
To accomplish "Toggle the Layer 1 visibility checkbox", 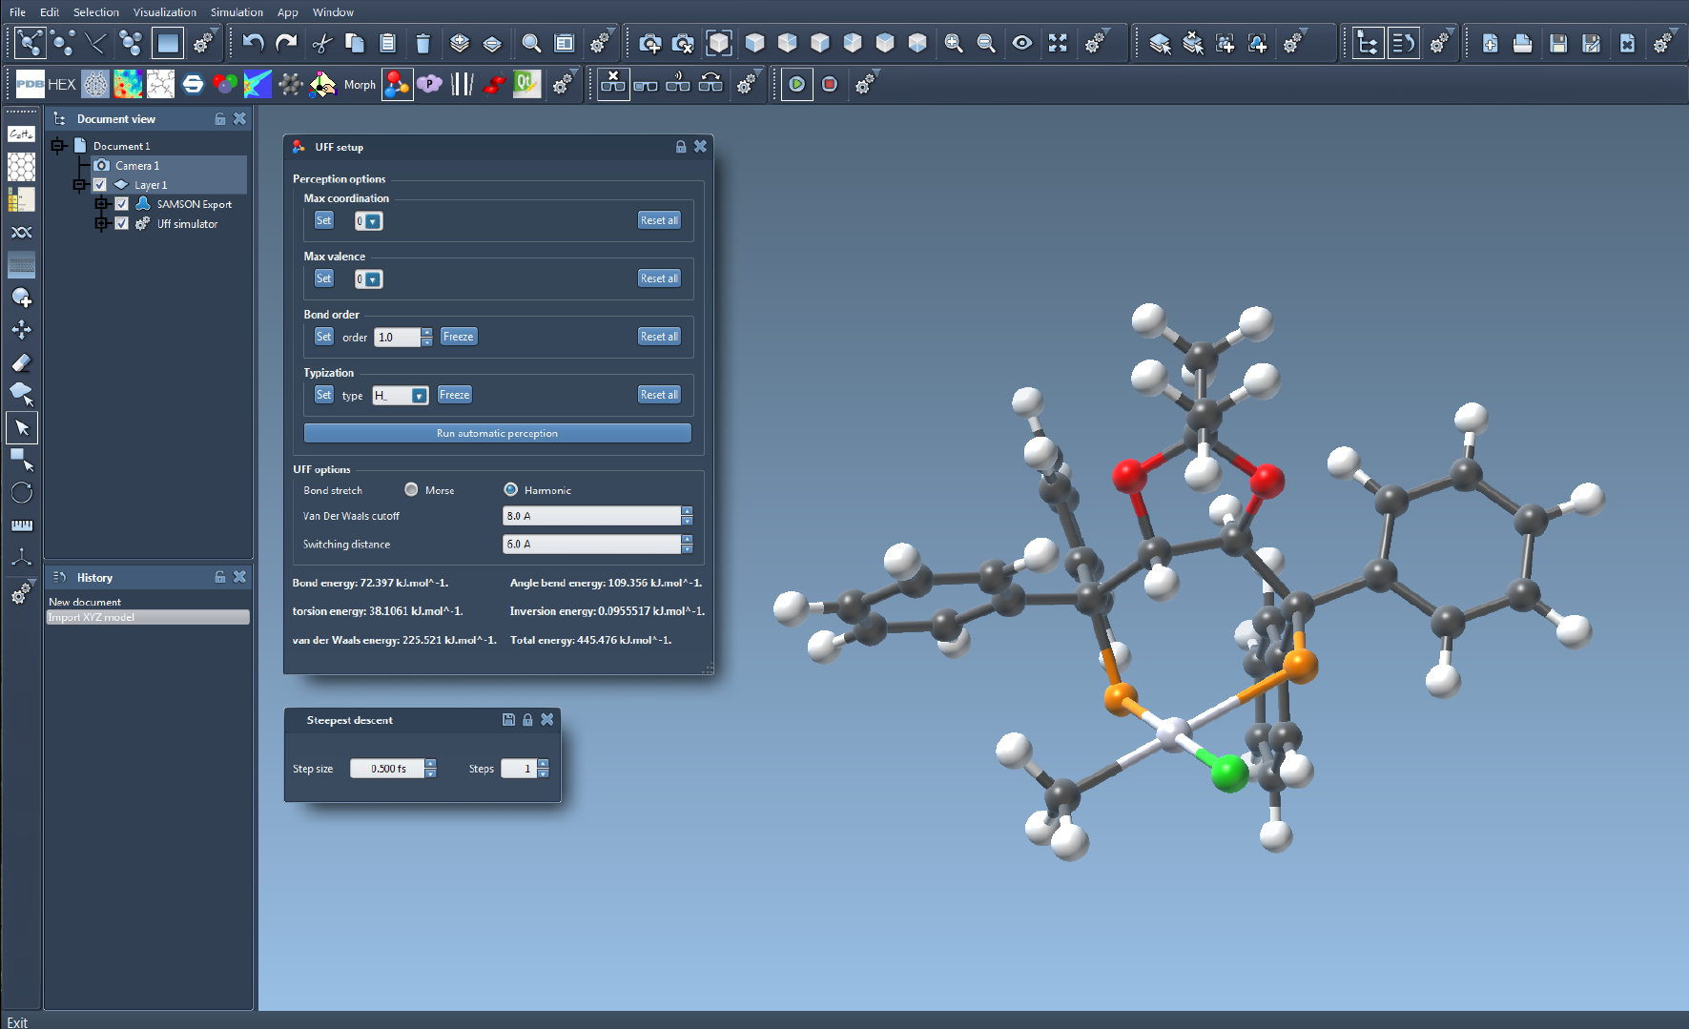I will (99, 185).
